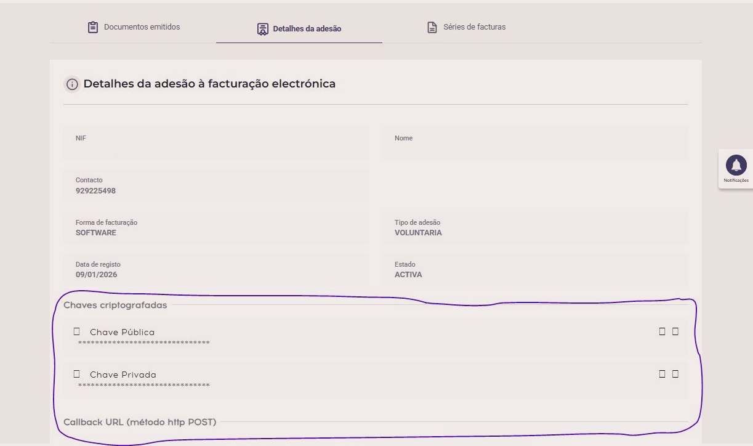
Task: Open the Notificações bell icon
Action: [736, 165]
